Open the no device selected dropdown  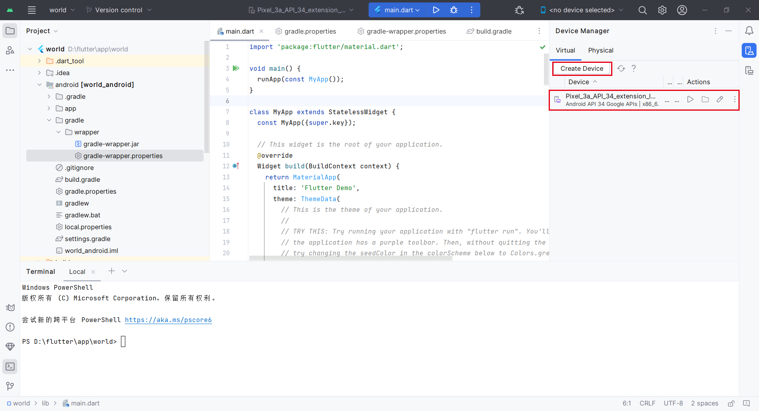click(x=582, y=10)
